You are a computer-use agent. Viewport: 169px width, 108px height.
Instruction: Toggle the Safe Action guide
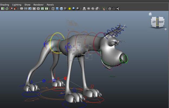coord(42,9)
